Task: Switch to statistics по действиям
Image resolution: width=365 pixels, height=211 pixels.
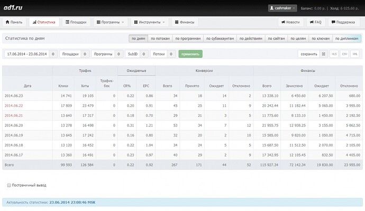Action: (x=251, y=39)
